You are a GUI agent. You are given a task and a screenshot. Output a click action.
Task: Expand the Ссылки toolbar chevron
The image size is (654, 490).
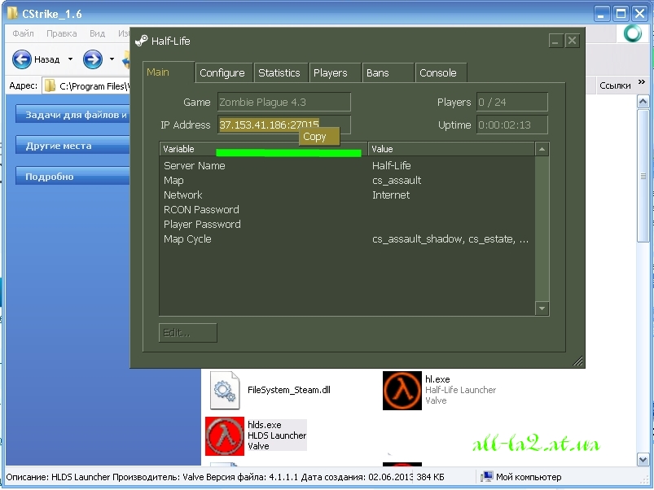tap(642, 81)
